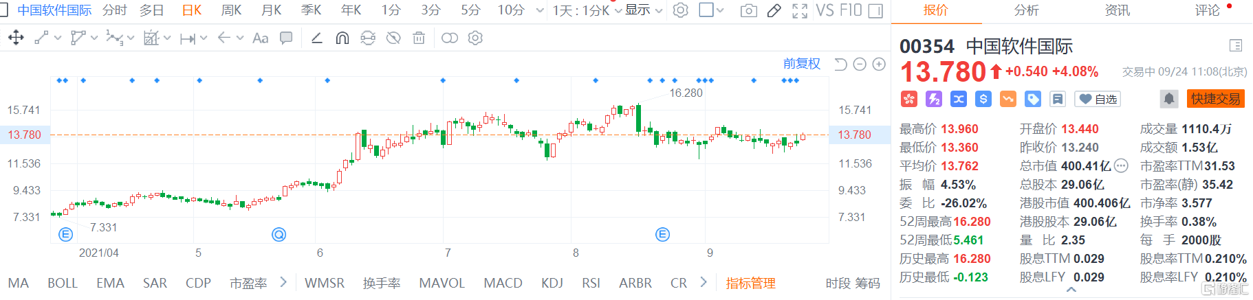Zoom in chart with plus icon
1253x300 pixels.
coord(879,64)
